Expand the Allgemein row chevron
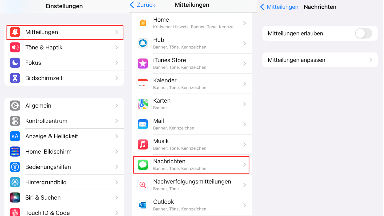The height and width of the screenshot is (216, 384). point(117,106)
